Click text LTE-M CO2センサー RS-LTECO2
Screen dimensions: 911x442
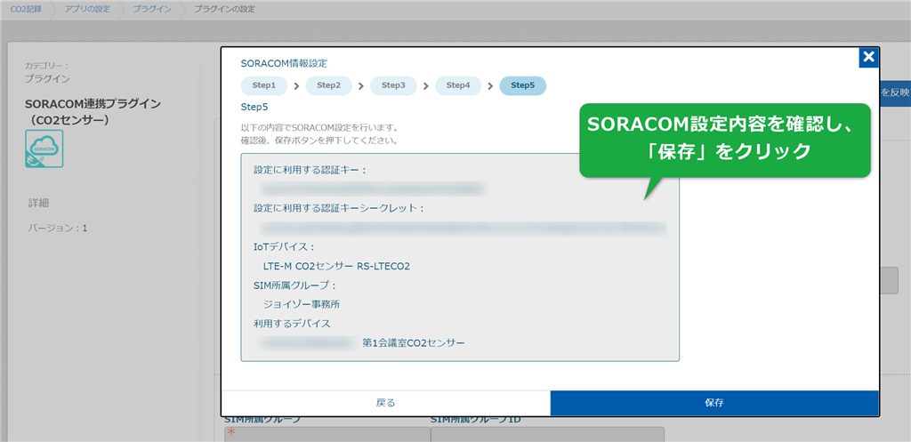(337, 267)
